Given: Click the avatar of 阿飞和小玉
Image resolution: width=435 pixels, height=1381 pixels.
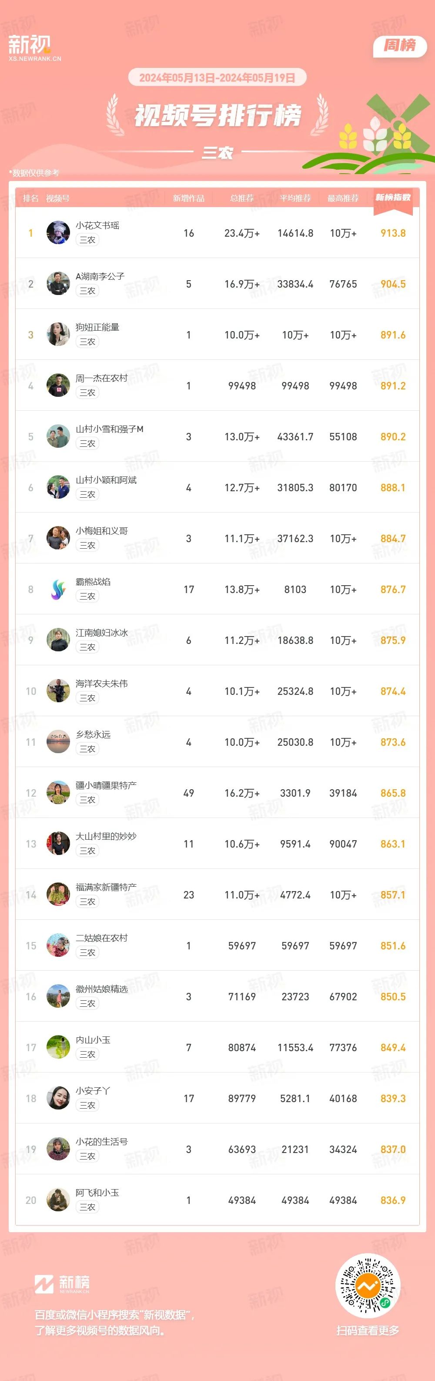Looking at the screenshot, I should coord(58,1200).
